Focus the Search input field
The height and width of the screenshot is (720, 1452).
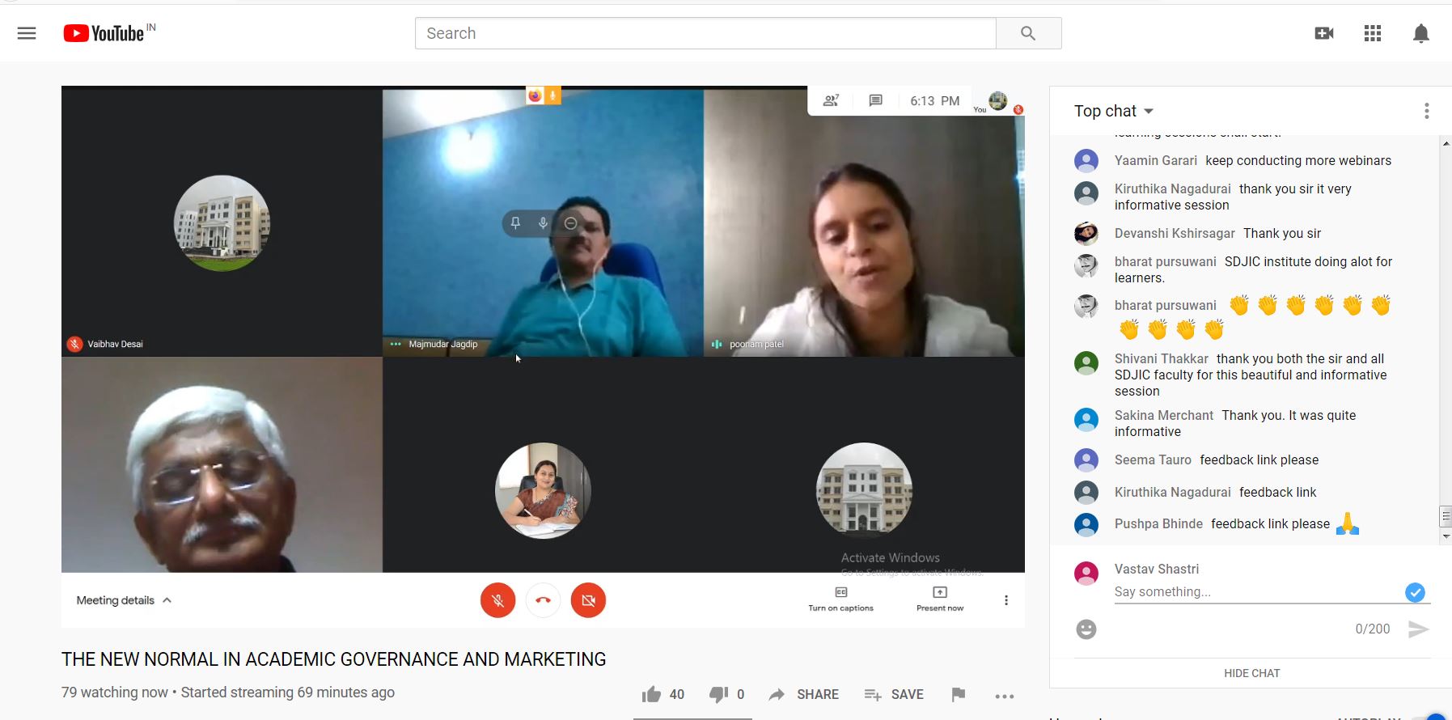pos(705,33)
